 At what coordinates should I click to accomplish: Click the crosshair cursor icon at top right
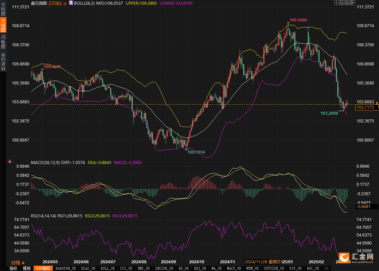click(336, 3)
